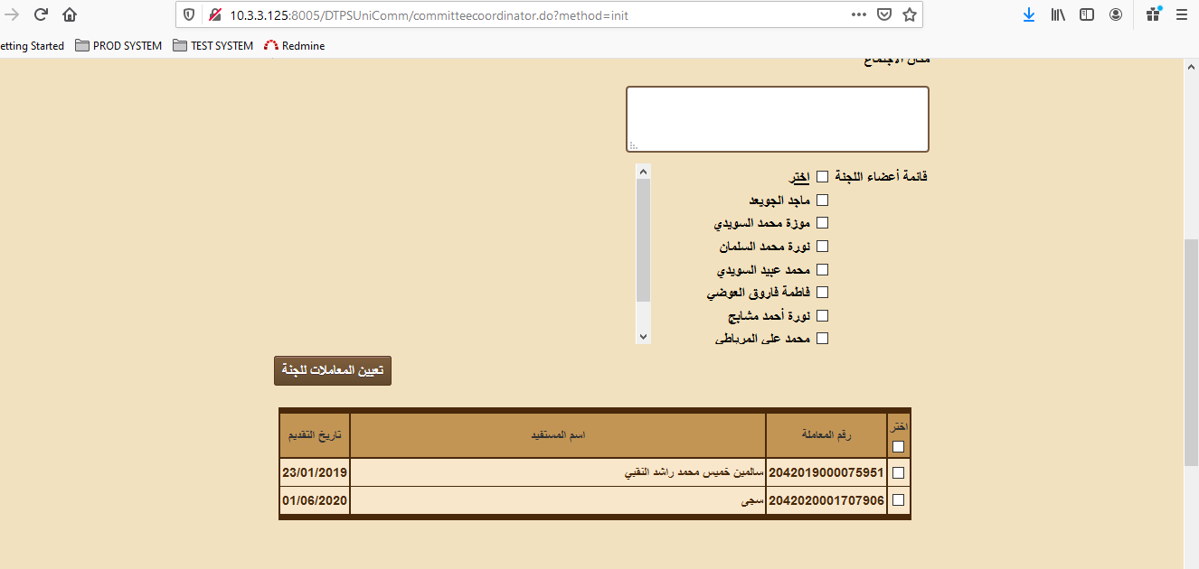Select the row checkbox for transaction 2042019000075951
This screenshot has width=1199, height=569.
point(899,472)
